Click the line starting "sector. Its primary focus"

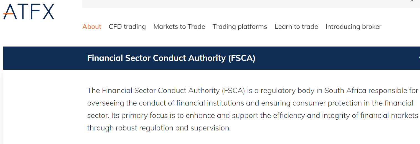click(x=252, y=115)
